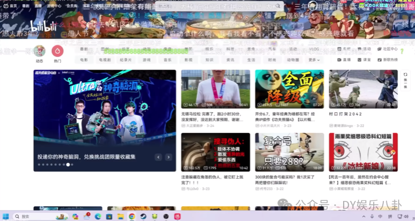Click the Windows taskbar 搜索 search box
The image size is (415, 221).
(40, 216)
